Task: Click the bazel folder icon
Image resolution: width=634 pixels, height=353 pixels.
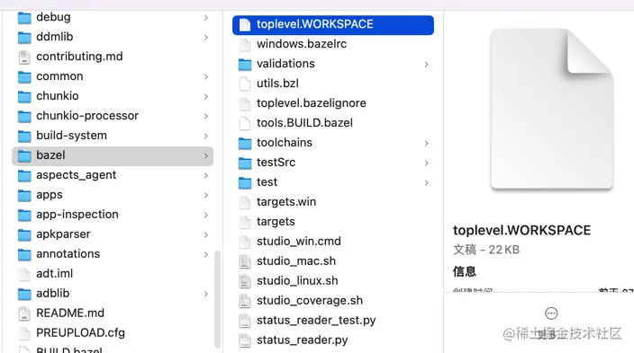Action: [x=24, y=155]
